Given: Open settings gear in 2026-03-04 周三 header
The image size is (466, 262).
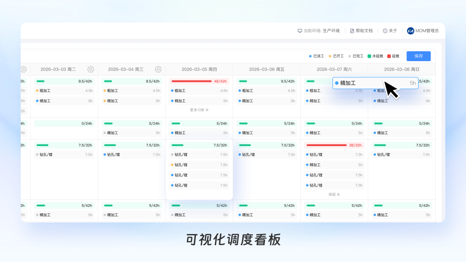Looking at the screenshot, I should coord(158,69).
